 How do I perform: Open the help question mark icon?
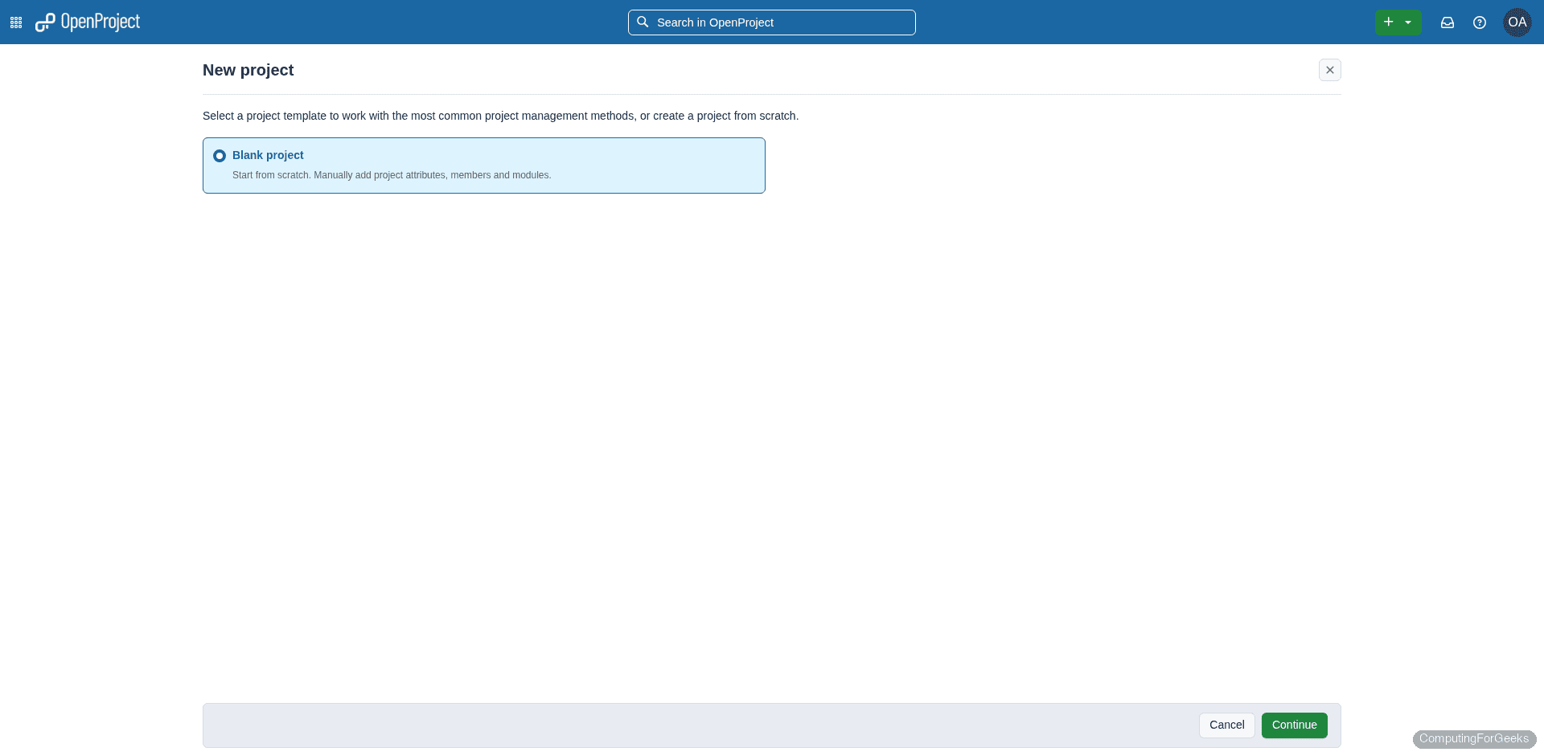pos(1480,22)
